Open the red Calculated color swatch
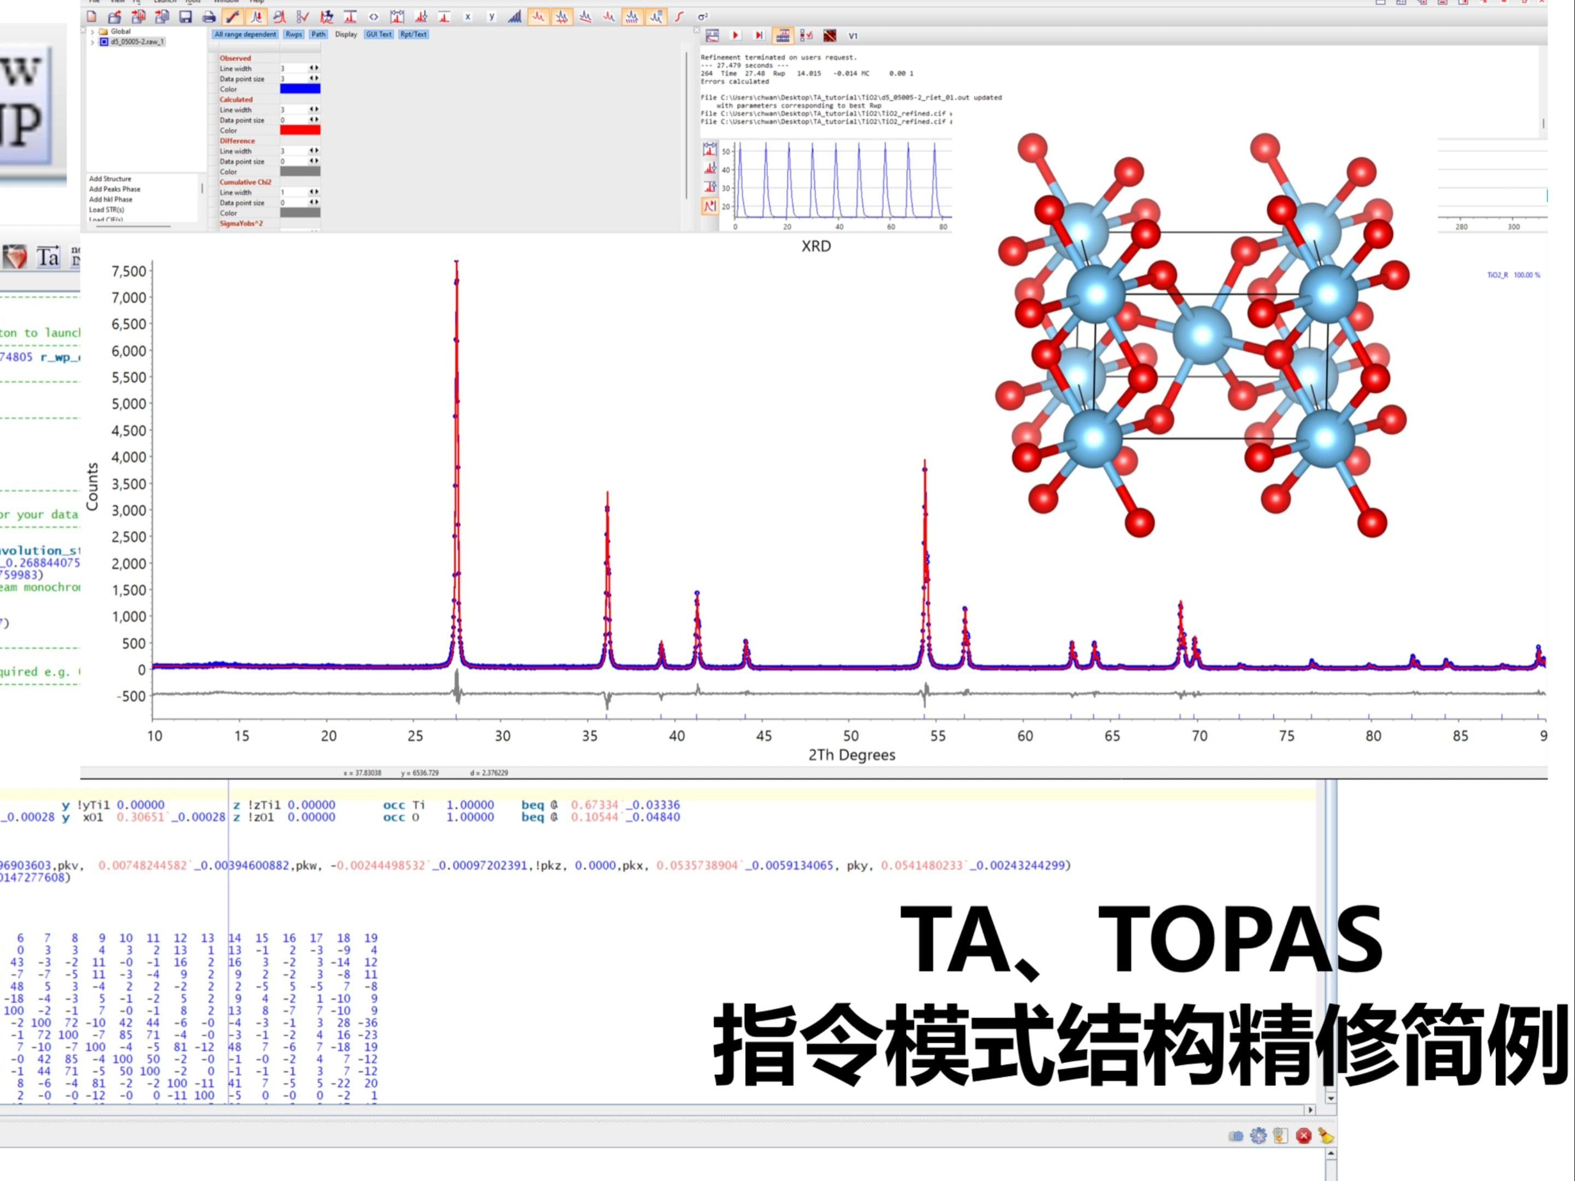 (x=300, y=130)
